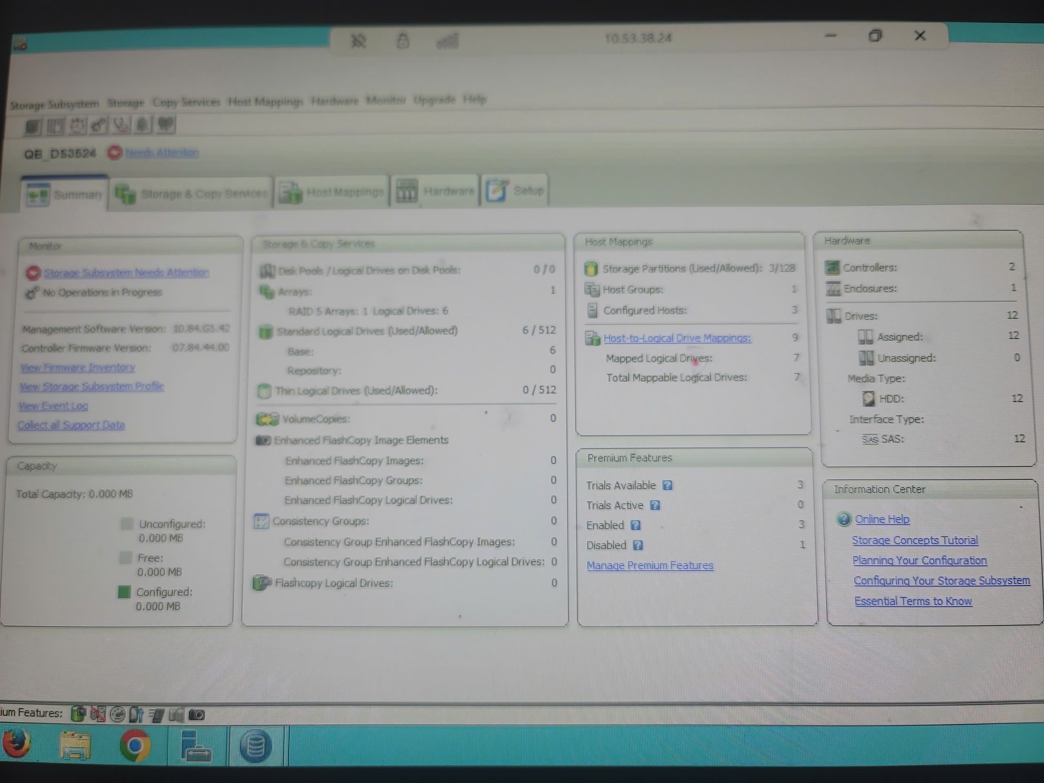Viewport: 1044px width, 783px height.
Task: Click the help icon next to Disabled
Action: point(638,545)
